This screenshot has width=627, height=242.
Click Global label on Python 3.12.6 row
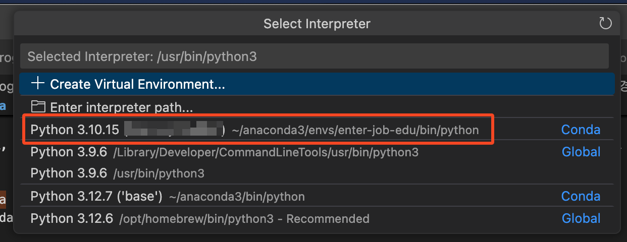click(581, 218)
